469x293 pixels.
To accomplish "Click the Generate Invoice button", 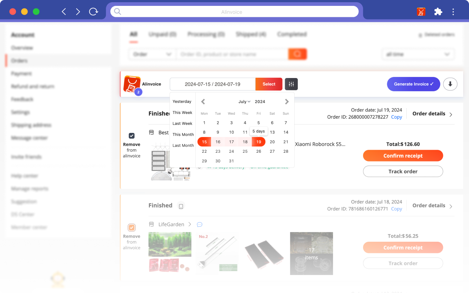I will pos(413,84).
